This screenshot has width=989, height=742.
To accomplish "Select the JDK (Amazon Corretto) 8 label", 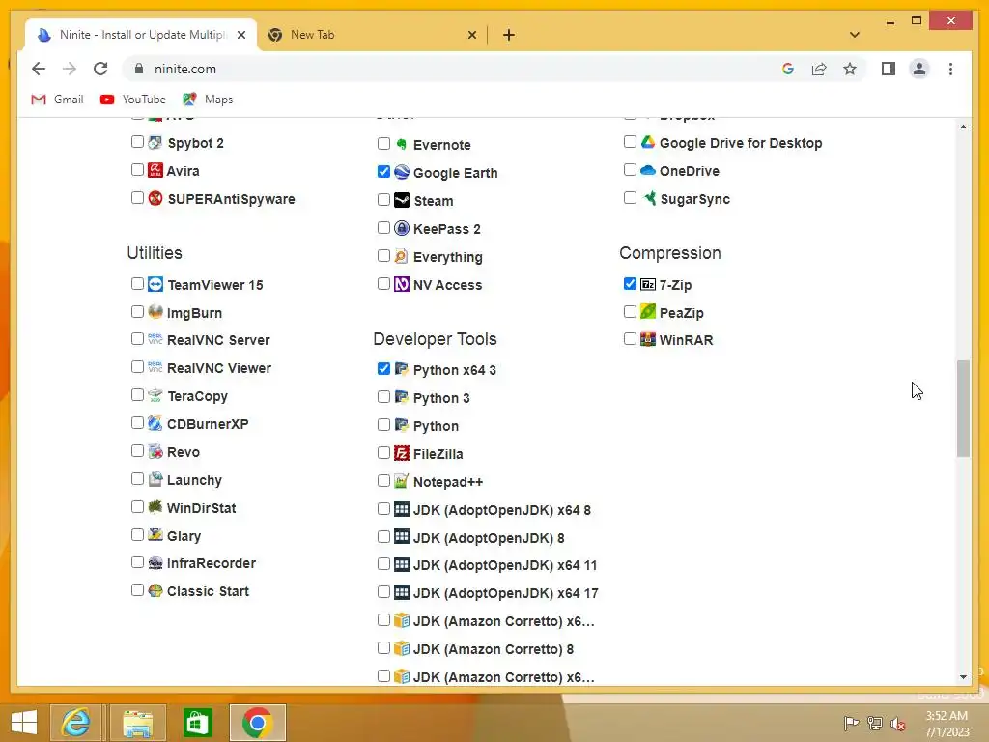I will (x=494, y=649).
